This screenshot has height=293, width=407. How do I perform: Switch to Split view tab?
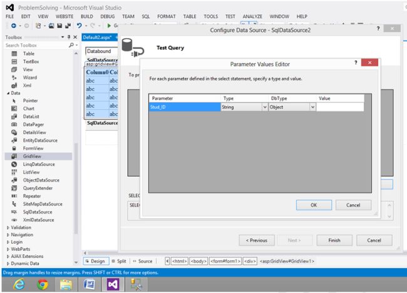tap(119, 261)
